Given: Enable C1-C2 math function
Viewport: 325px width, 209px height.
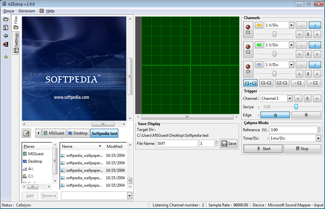Looking at the screenshot, I should pos(266,83).
